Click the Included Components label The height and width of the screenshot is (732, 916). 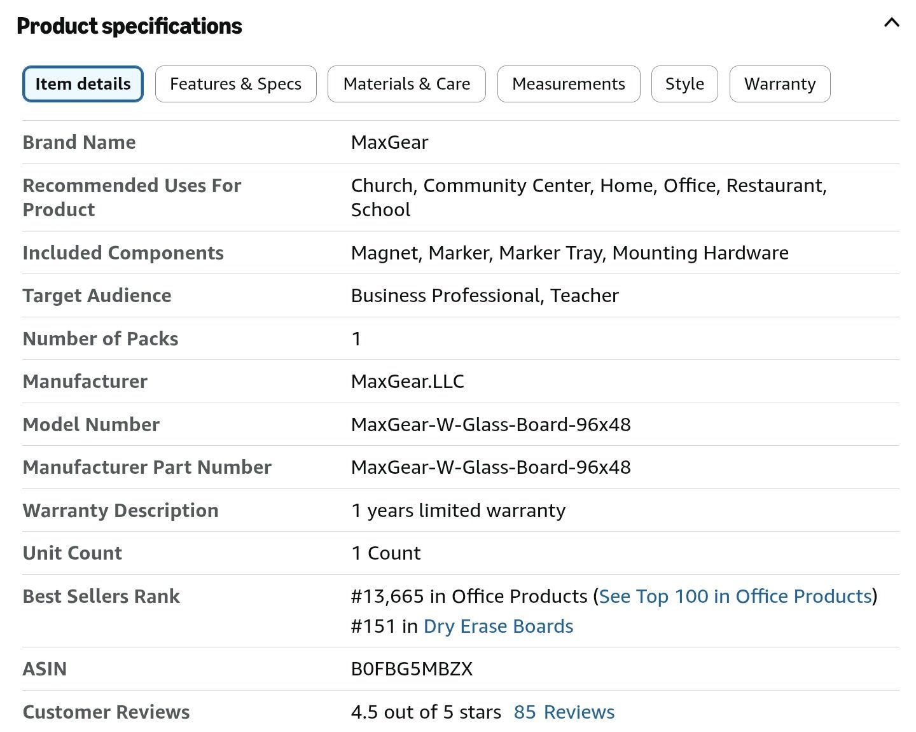coord(123,253)
